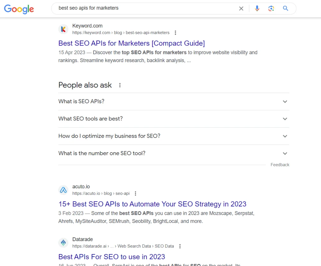
Task: Open 'Best APIs For SEO to use in 2023'
Action: [x=112, y=257]
